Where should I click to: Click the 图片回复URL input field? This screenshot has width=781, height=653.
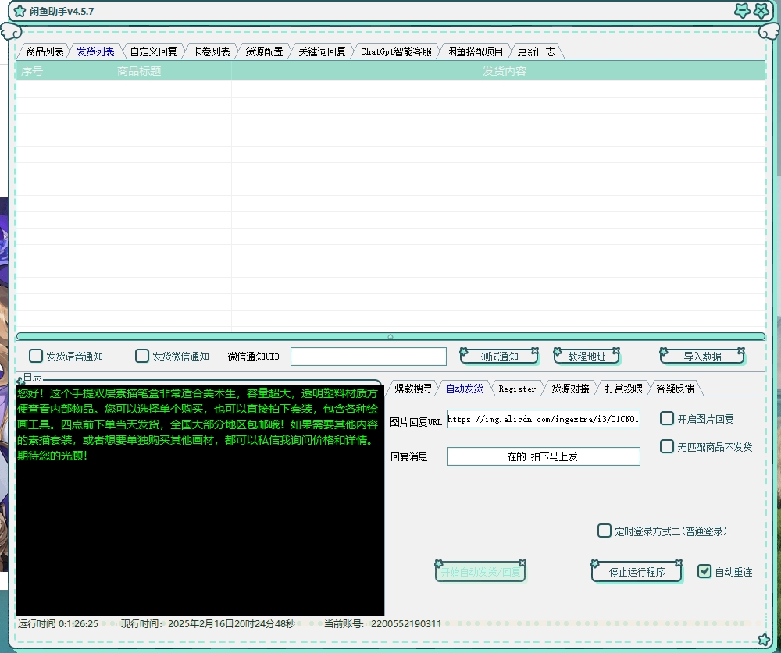pos(544,419)
